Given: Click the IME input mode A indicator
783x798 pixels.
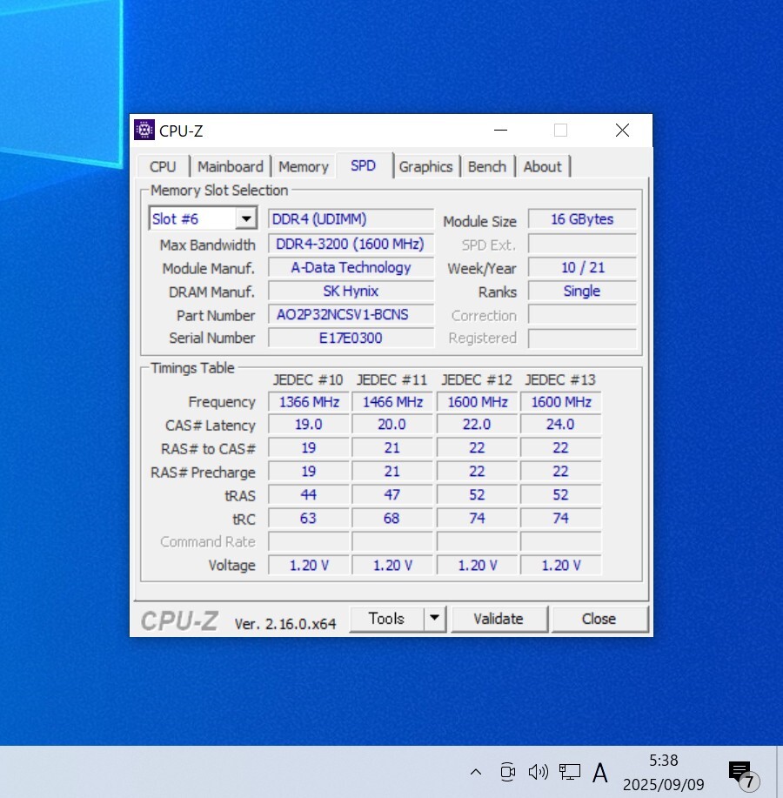Looking at the screenshot, I should pyautogui.click(x=600, y=773).
